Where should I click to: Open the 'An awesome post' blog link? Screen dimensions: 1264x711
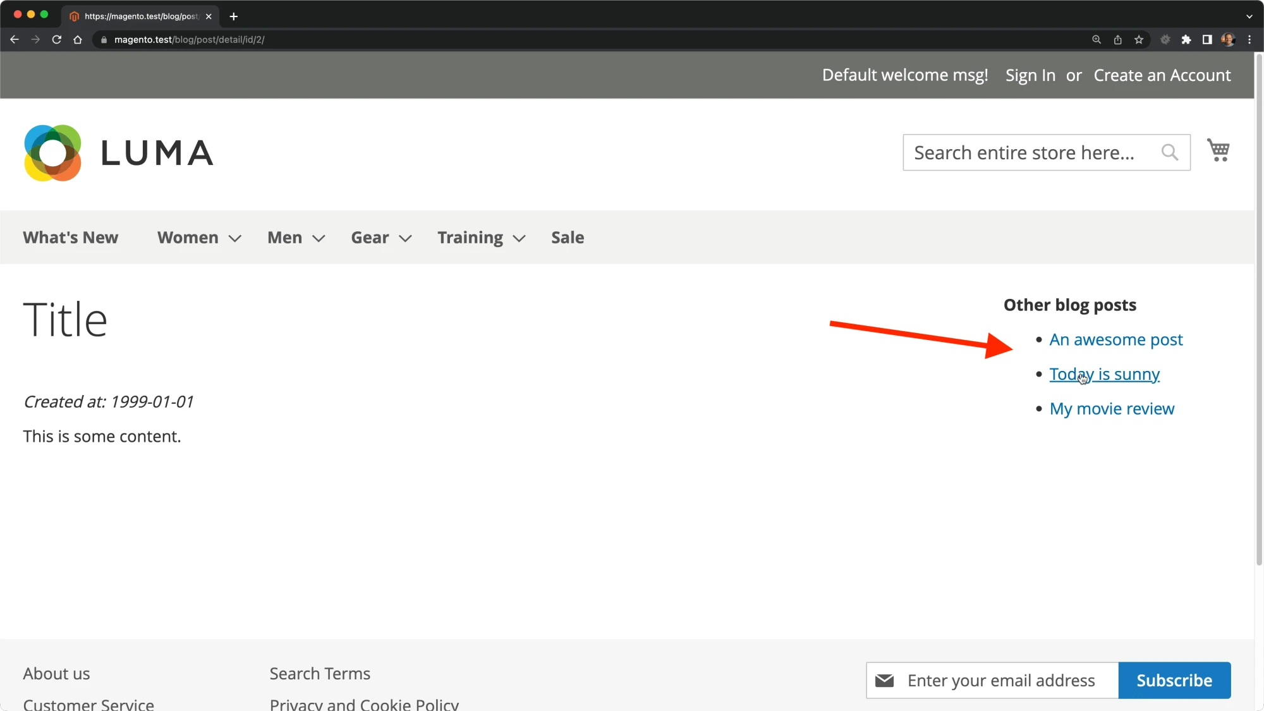point(1115,340)
